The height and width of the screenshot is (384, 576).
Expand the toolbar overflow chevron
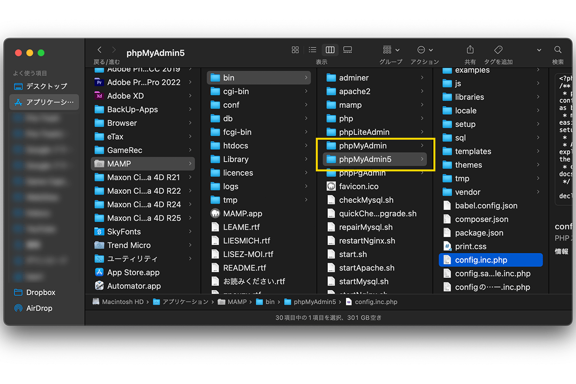click(x=539, y=50)
